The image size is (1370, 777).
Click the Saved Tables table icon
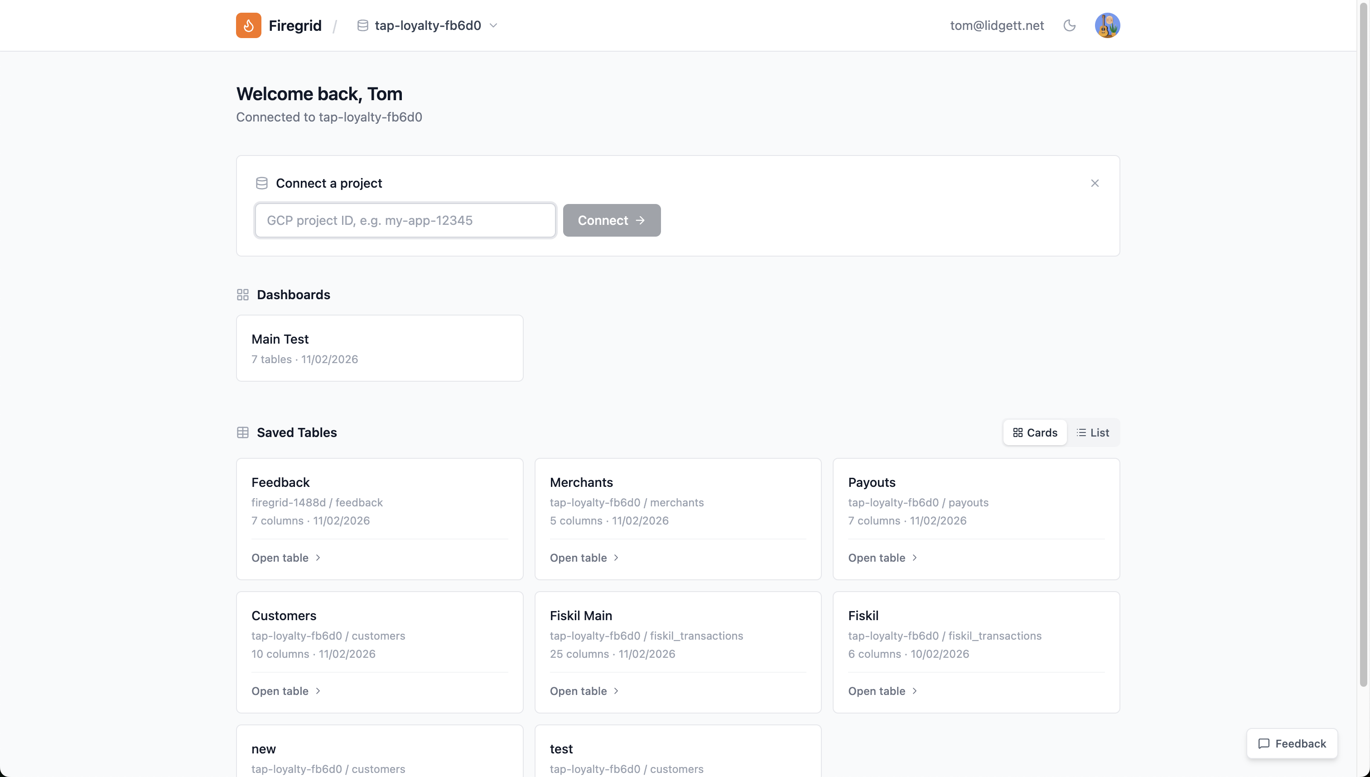[x=243, y=432]
